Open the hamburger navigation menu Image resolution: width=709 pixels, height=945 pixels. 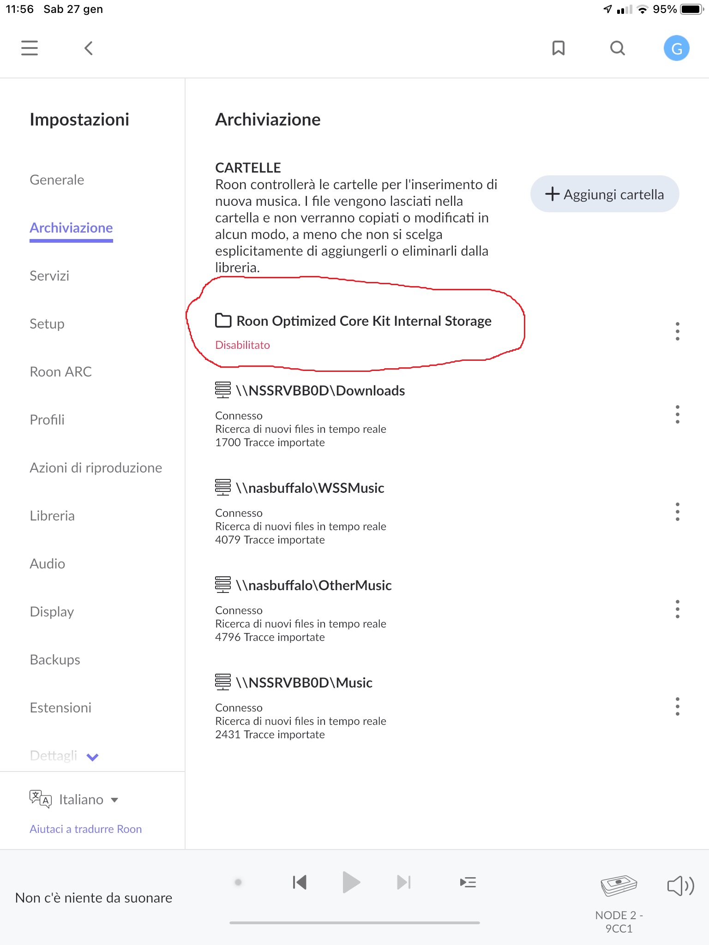coord(30,48)
